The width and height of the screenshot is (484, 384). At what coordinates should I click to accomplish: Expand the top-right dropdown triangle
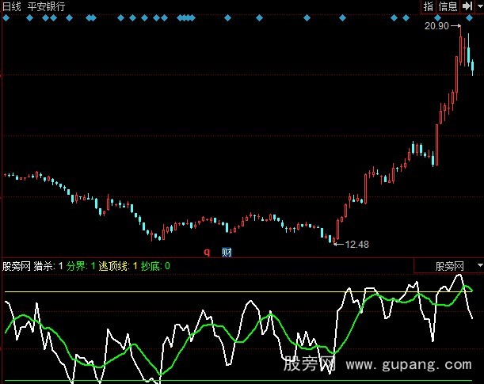click(478, 6)
